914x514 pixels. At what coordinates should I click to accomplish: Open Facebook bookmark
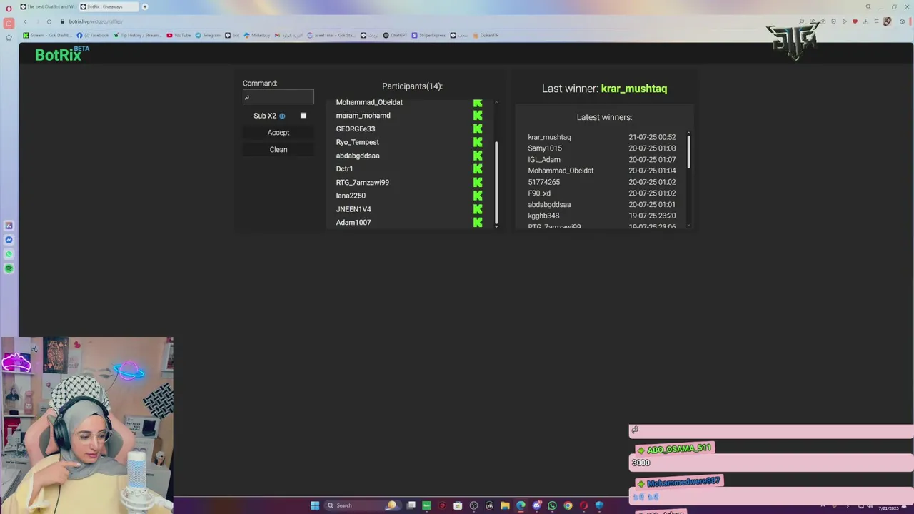click(93, 35)
